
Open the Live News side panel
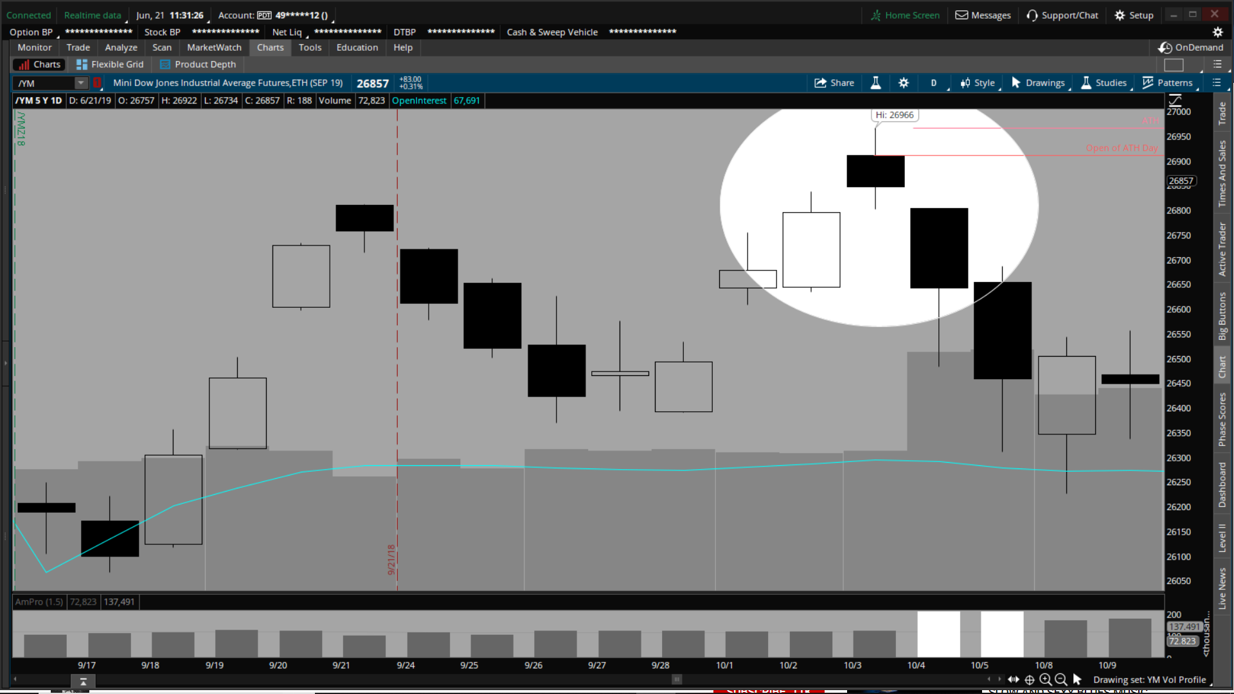click(1222, 588)
